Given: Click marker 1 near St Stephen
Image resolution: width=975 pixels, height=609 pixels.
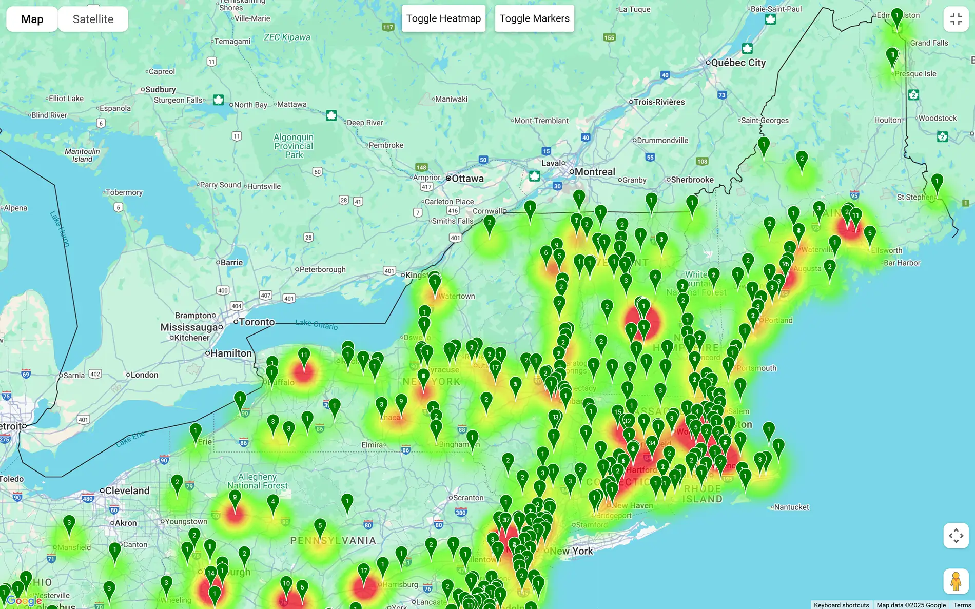Looking at the screenshot, I should click(x=937, y=184).
